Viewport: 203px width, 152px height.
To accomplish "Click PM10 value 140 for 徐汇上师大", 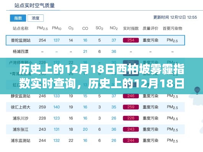I will click(57, 107).
